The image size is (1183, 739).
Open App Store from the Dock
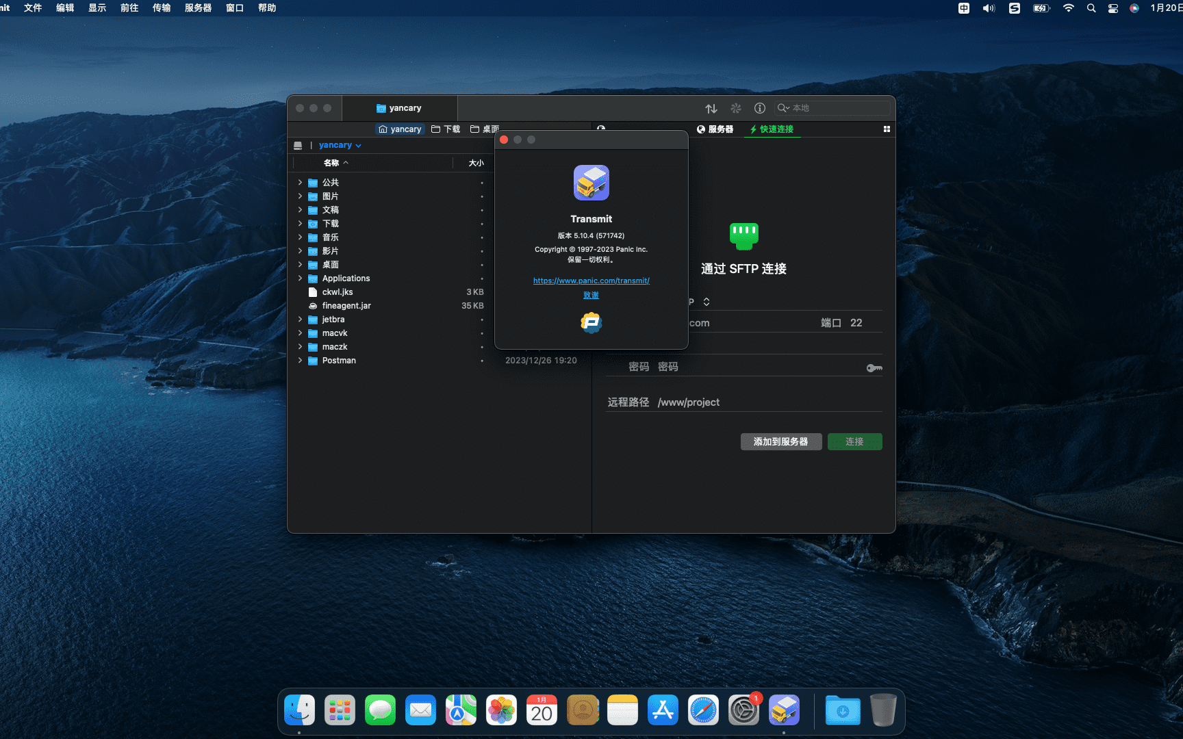pos(663,710)
